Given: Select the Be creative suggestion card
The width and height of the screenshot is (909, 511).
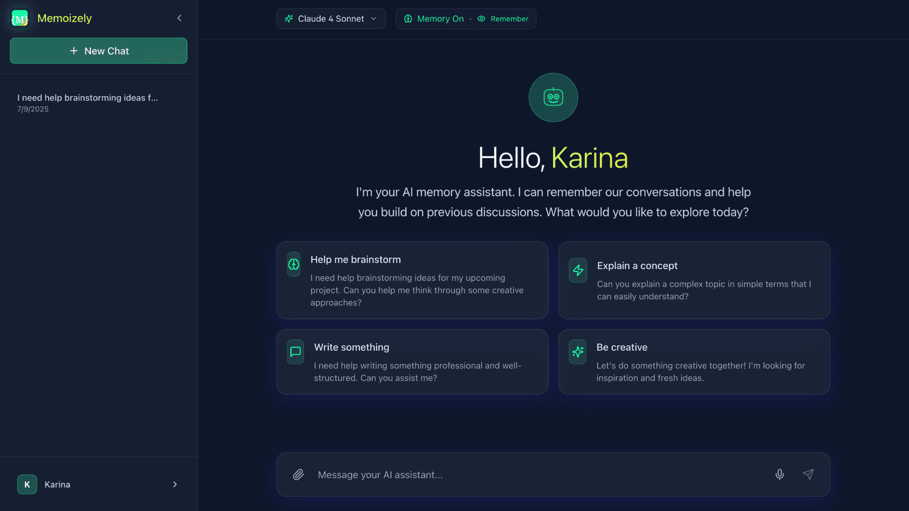Looking at the screenshot, I should (x=694, y=362).
